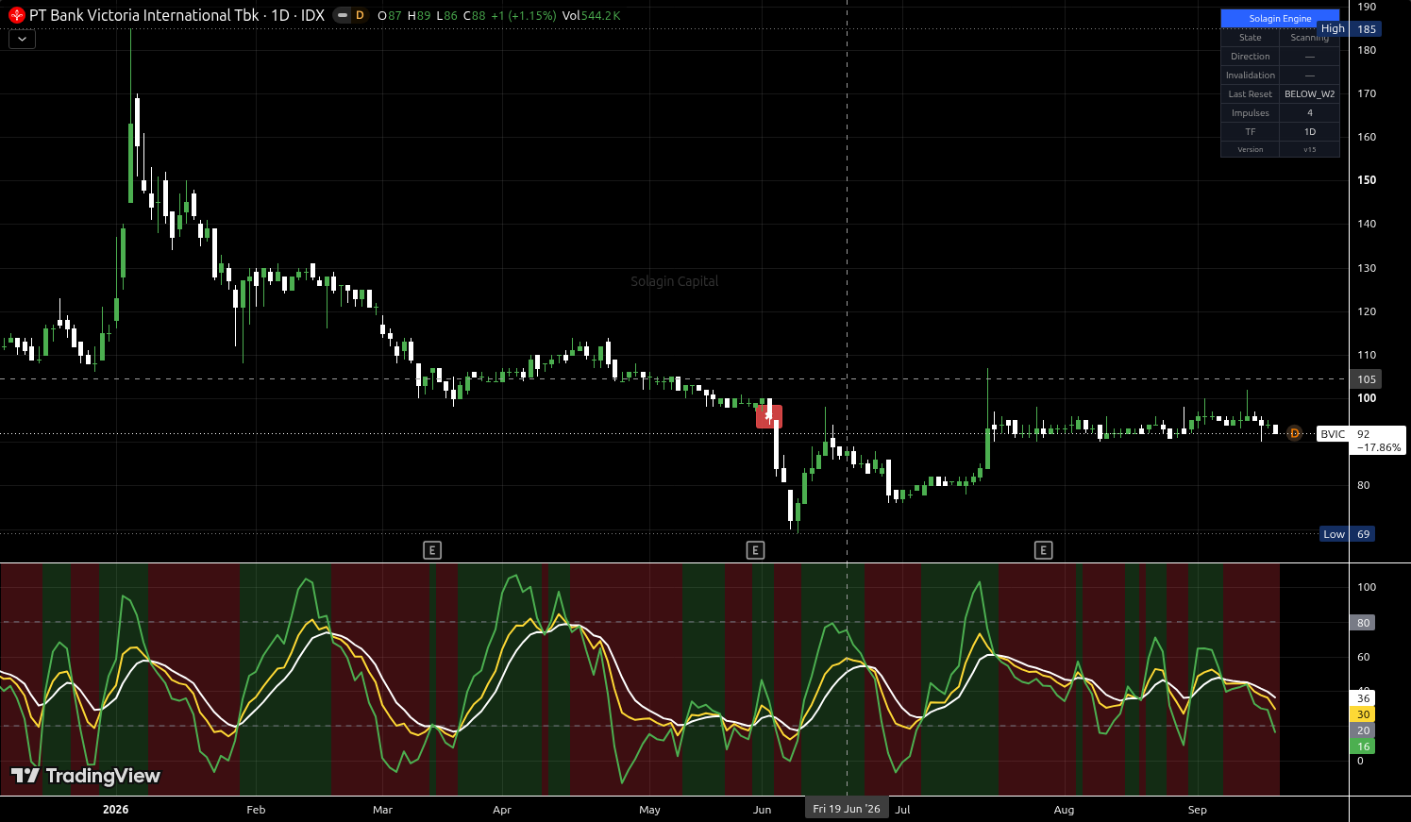
Task: Click the Sep label on the time axis
Action: [1197, 810]
